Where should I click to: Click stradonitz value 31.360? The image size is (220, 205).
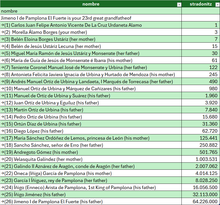(201, 124)
